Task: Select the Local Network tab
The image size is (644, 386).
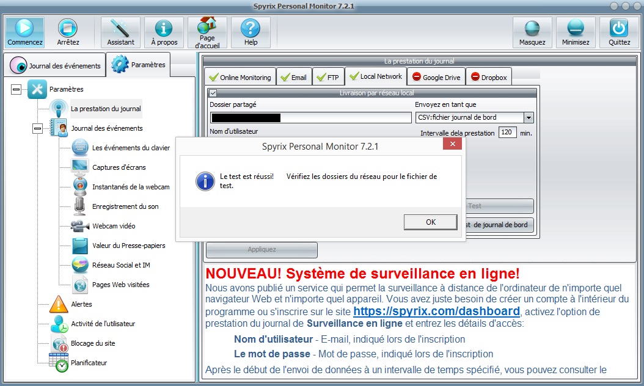Action: pos(376,76)
